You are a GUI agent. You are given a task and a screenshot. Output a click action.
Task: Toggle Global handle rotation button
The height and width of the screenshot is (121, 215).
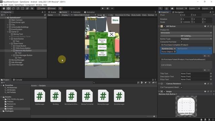[52, 8]
